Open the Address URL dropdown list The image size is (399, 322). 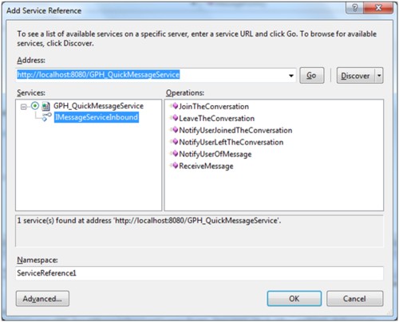tap(291, 76)
